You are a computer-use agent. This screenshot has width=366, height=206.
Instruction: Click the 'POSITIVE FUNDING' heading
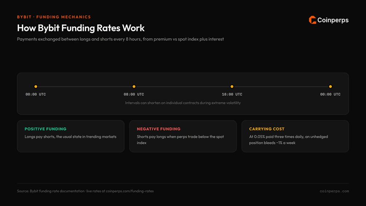click(x=45, y=129)
